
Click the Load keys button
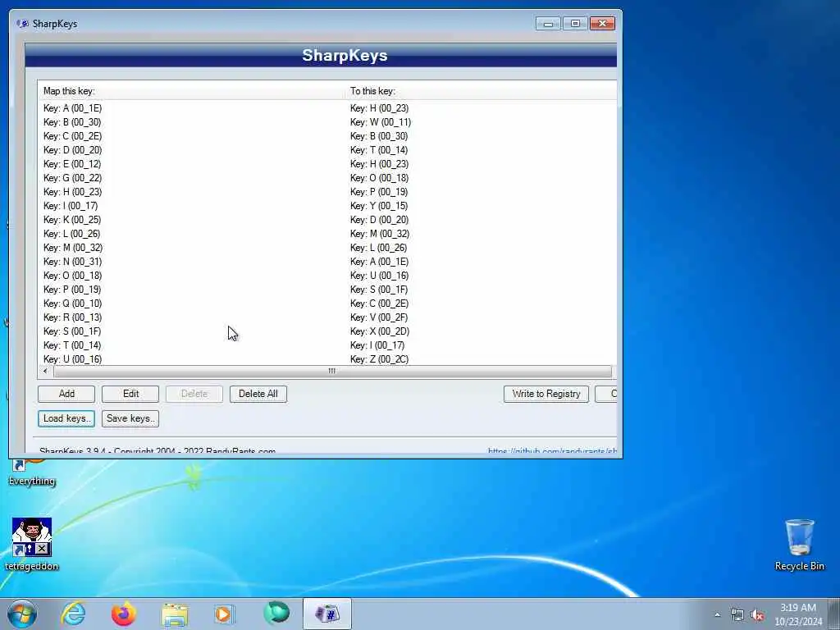[66, 418]
